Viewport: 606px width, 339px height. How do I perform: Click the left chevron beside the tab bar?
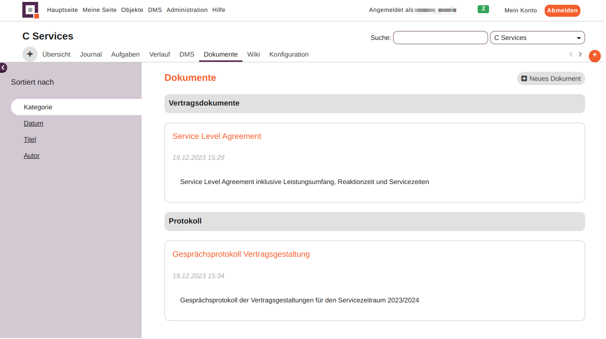[570, 54]
